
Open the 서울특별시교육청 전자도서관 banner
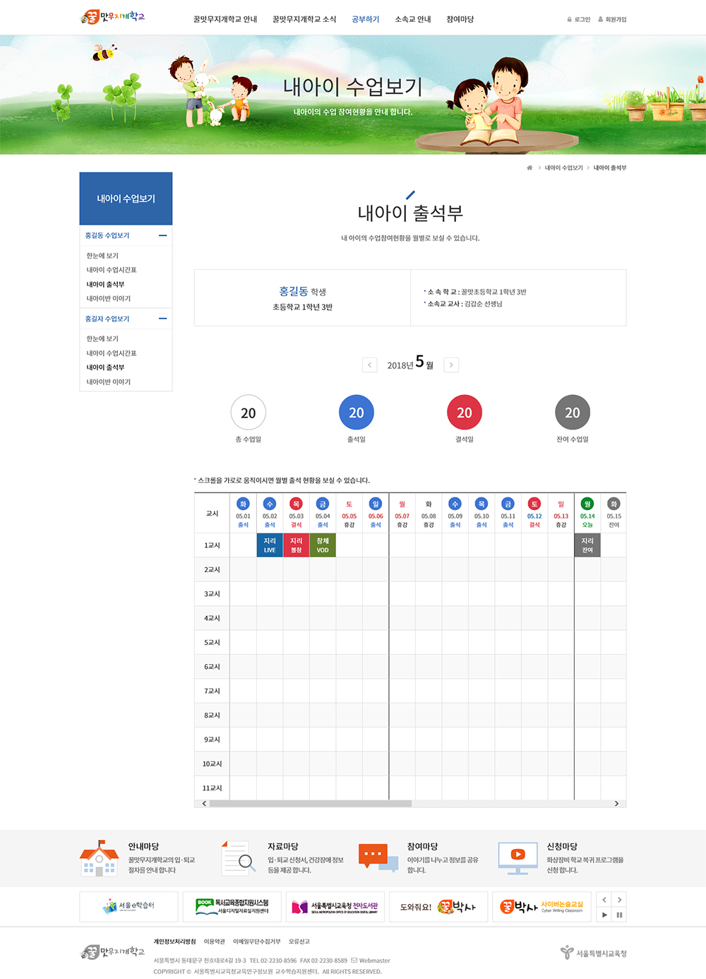point(335,906)
